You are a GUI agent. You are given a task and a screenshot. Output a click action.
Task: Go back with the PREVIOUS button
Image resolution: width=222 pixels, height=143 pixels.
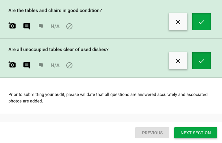[x=152, y=133]
